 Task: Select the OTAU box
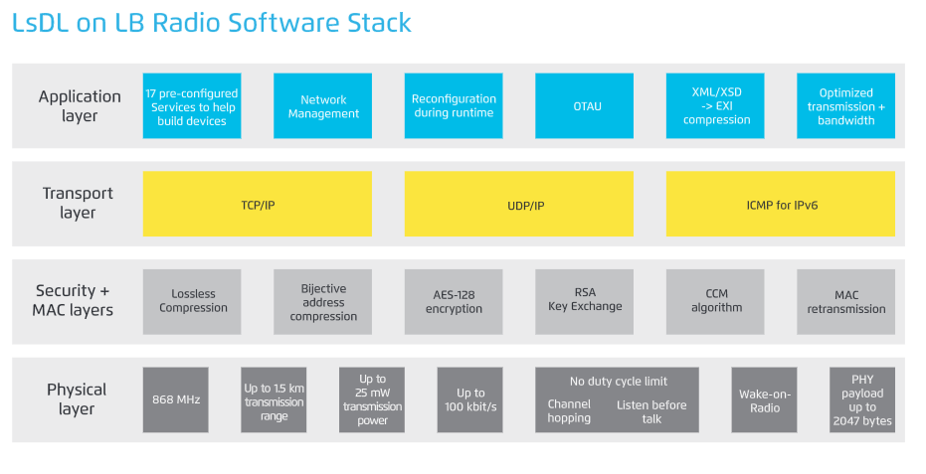click(x=584, y=105)
